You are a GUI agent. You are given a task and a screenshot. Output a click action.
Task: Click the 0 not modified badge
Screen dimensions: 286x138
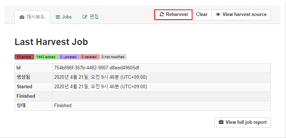113,57
